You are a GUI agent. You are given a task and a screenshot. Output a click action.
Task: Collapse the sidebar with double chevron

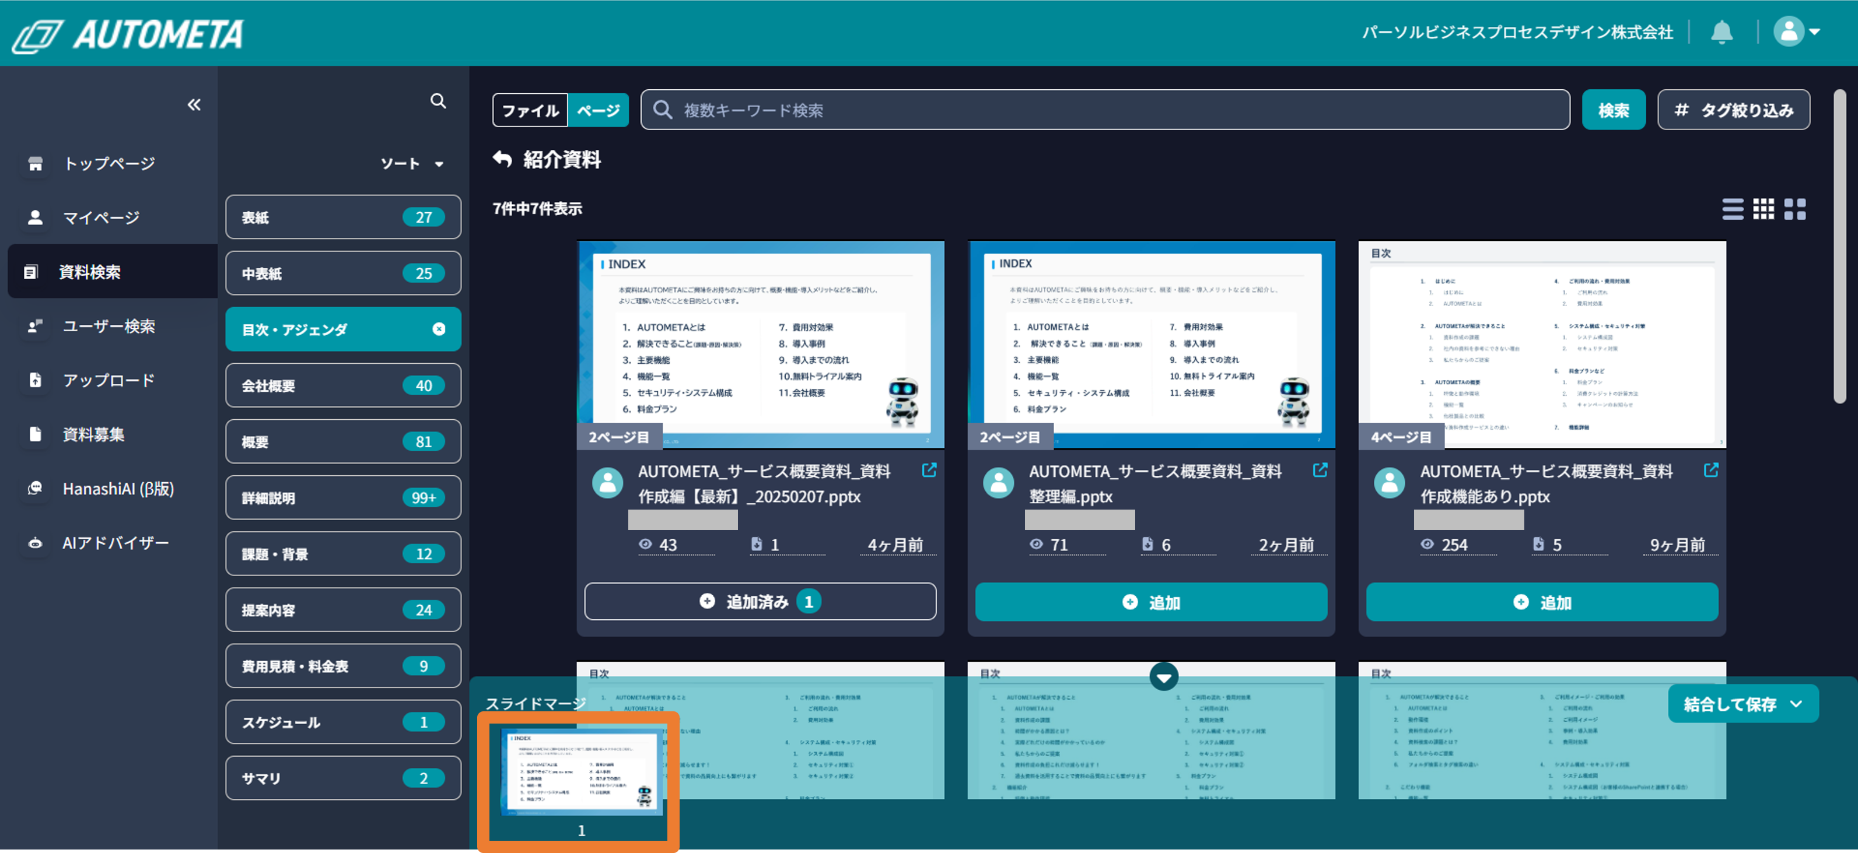(194, 104)
